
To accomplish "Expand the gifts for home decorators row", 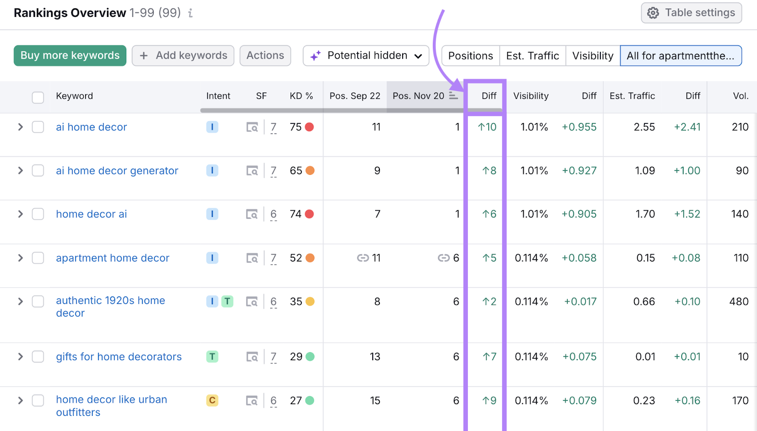I will (x=20, y=357).
